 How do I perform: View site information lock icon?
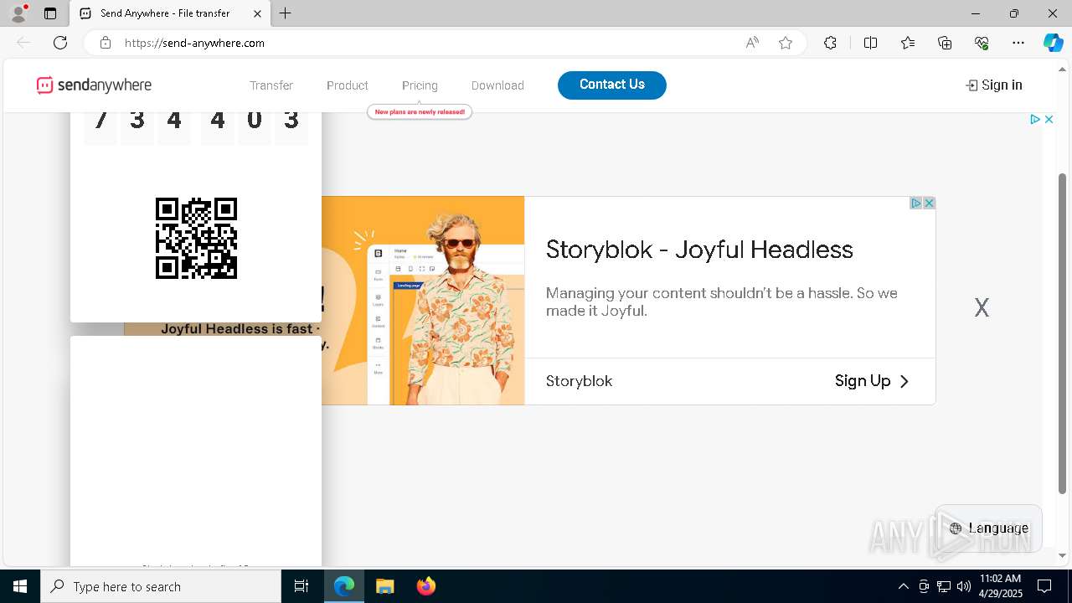(105, 43)
